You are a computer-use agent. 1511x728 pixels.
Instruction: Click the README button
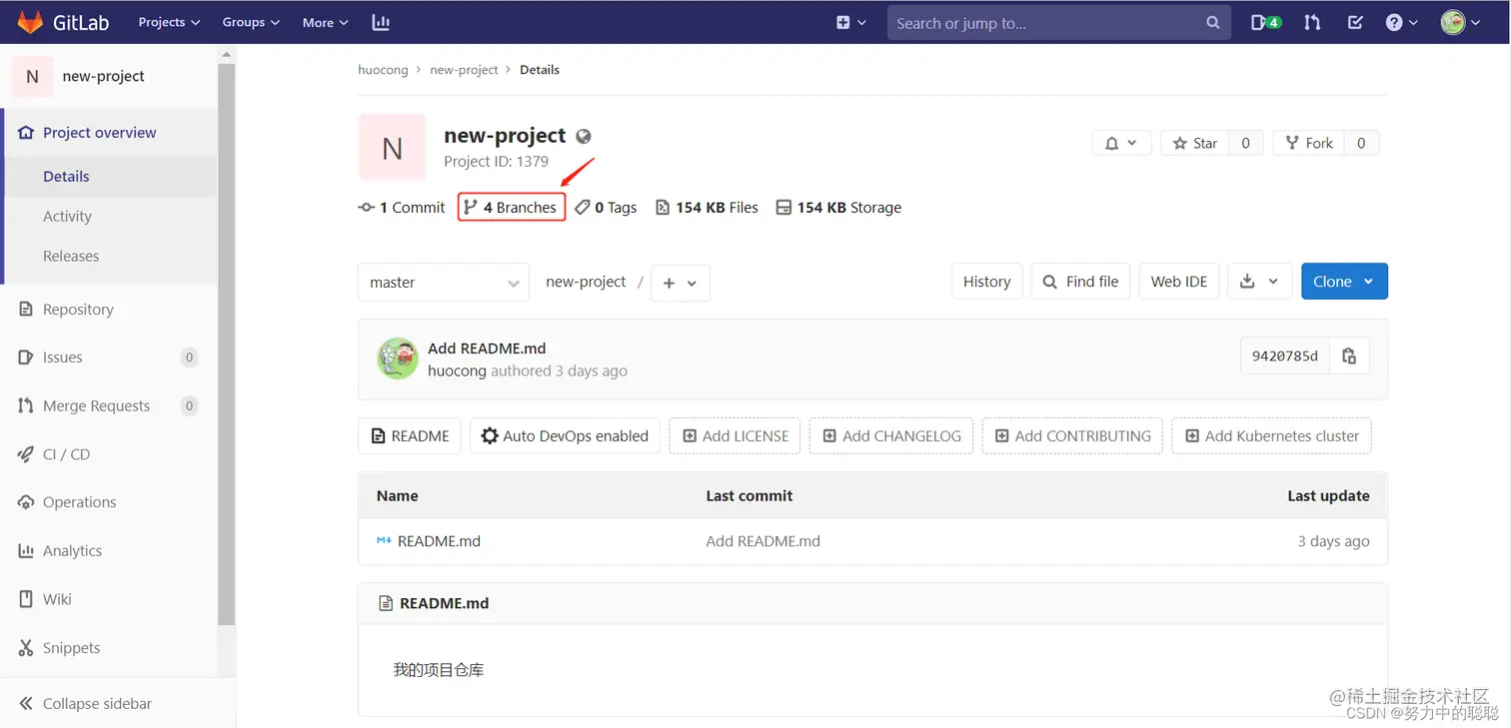tap(410, 435)
